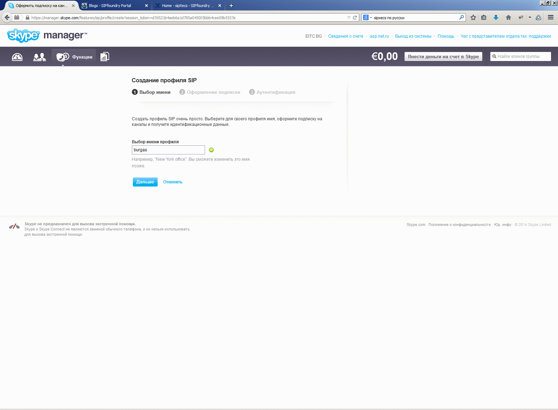
Task: Click the browser Back arrow button
Action: (7, 17)
